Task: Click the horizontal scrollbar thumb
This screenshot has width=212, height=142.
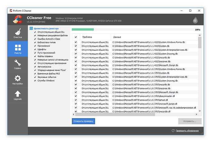Action: pyautogui.click(x=115, y=114)
